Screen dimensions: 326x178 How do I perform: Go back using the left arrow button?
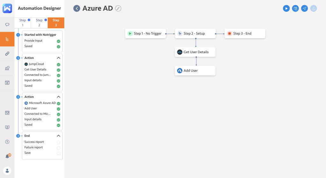tap(77, 9)
